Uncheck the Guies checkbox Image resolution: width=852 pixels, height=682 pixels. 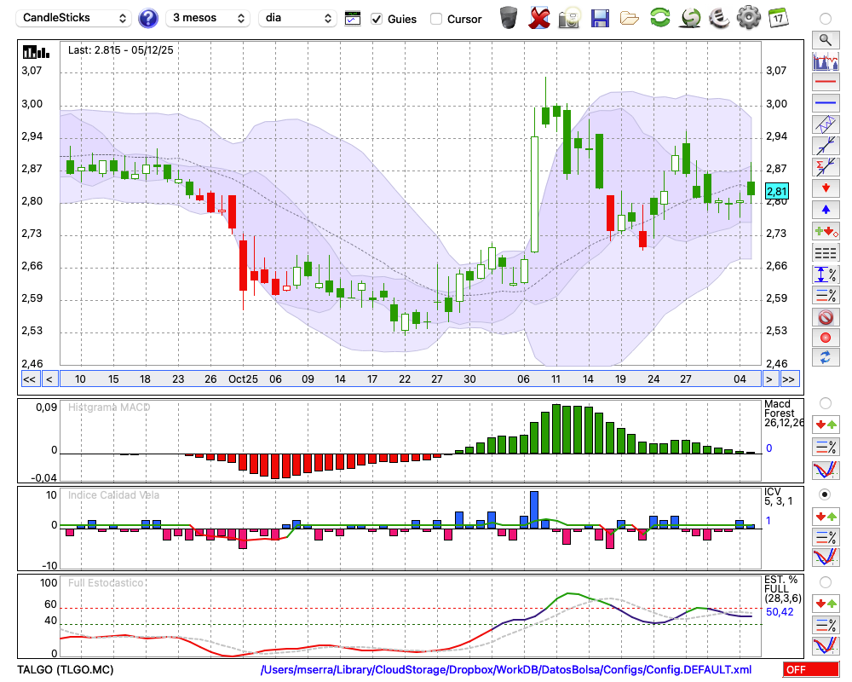(377, 19)
